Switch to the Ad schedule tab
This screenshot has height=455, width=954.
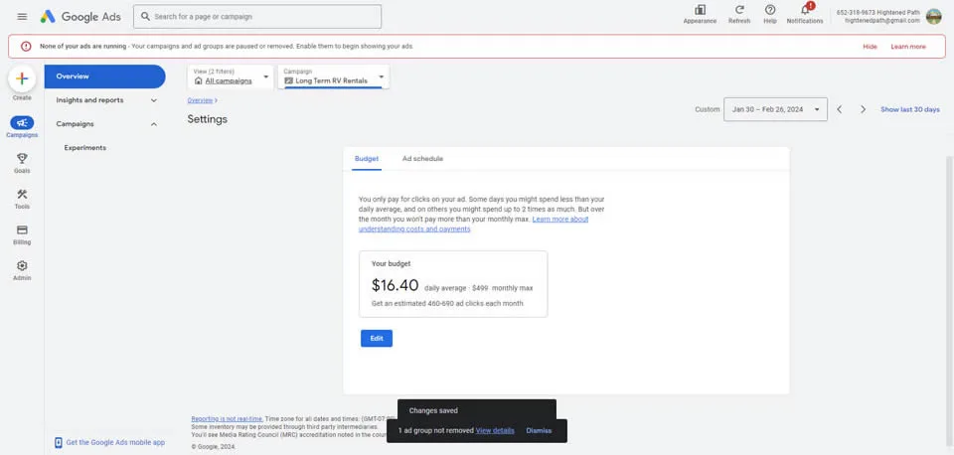[x=422, y=159]
